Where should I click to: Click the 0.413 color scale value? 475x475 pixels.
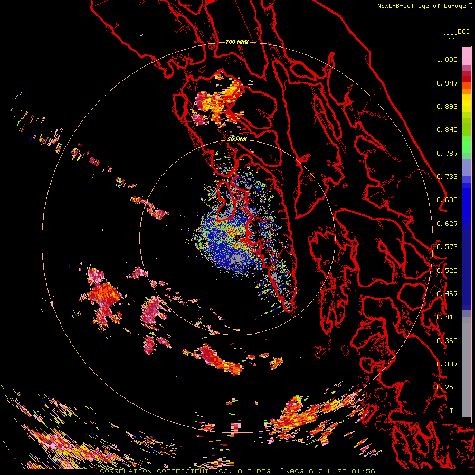[x=447, y=317]
